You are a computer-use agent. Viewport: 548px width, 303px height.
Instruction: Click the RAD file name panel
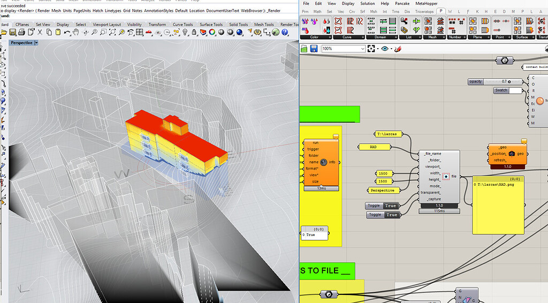374,147
